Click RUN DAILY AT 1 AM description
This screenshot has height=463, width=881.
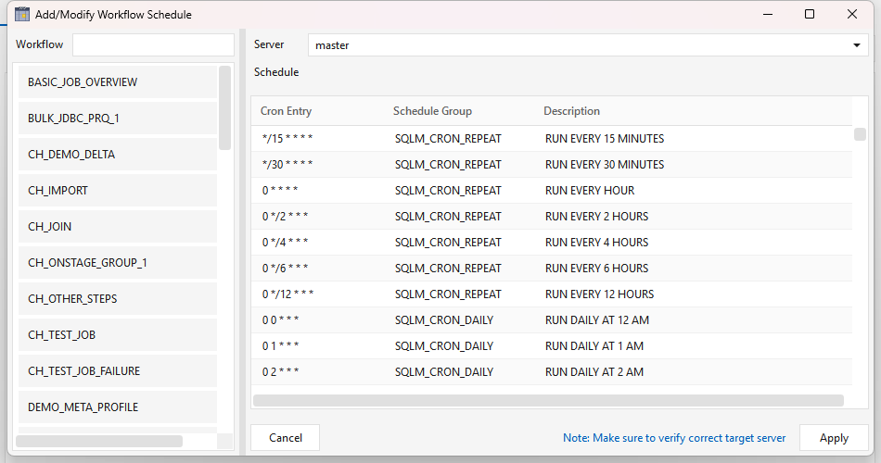click(x=594, y=345)
